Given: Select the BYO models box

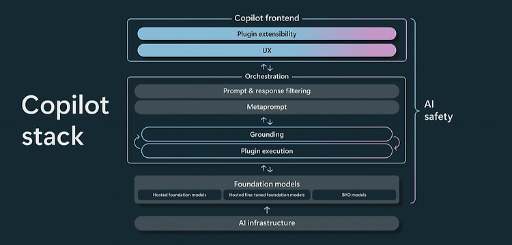Looking at the screenshot, I should [354, 195].
